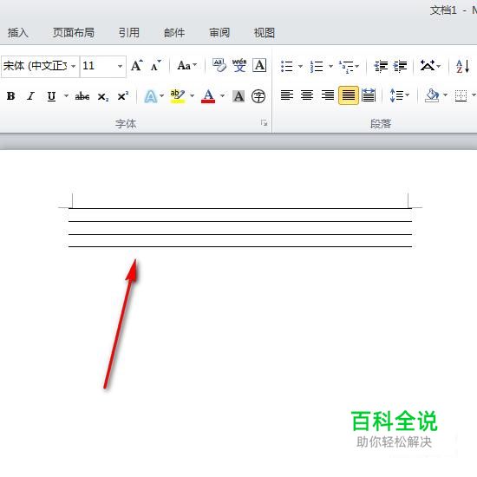Viewport: 477px width, 477px height.
Task: Decrease paragraph indent
Action: [x=381, y=66]
